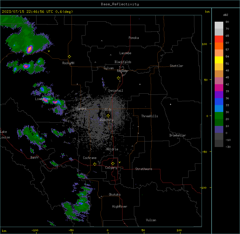Select the Innisfail label
240x234 pixels.
pos(116,91)
